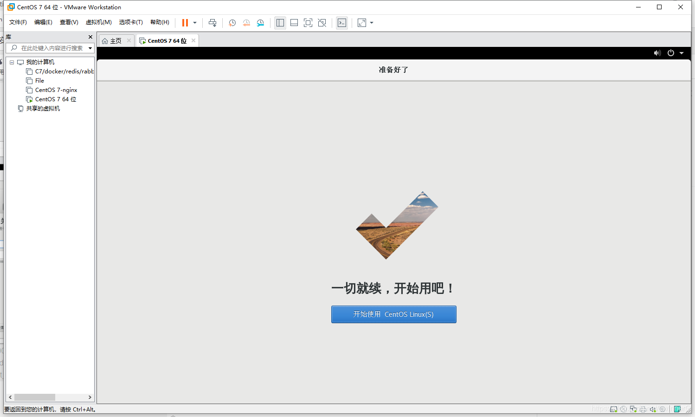Click the library scrollbar right arrow
This screenshot has height=417, width=695.
90,397
